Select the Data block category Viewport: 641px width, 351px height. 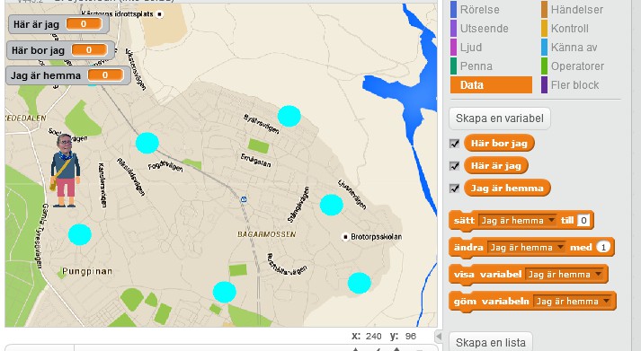[491, 85]
